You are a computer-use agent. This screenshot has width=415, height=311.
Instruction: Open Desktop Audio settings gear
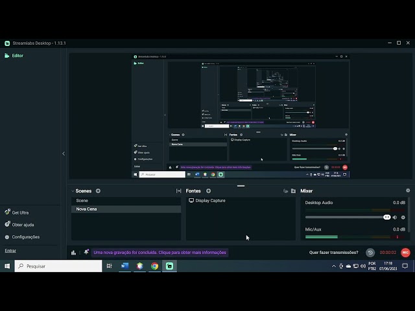coord(403,217)
